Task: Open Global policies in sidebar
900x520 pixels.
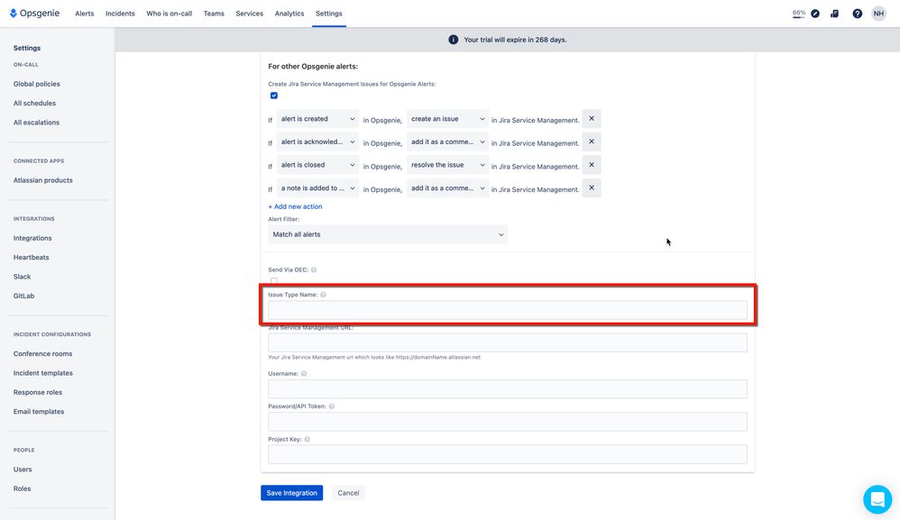Action: tap(37, 84)
